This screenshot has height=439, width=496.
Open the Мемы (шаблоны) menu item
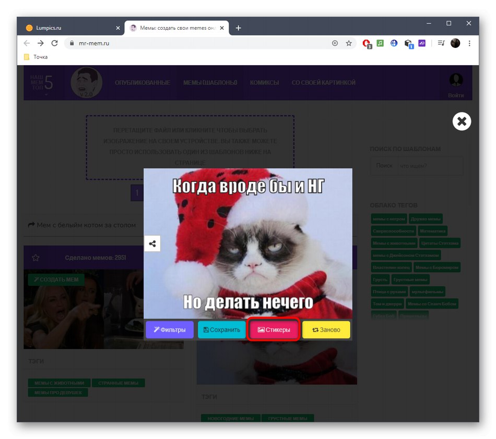[210, 83]
